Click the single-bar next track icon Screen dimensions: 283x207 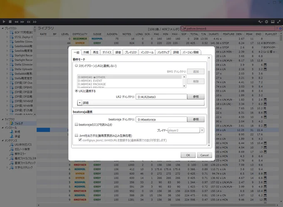coord(22,22)
